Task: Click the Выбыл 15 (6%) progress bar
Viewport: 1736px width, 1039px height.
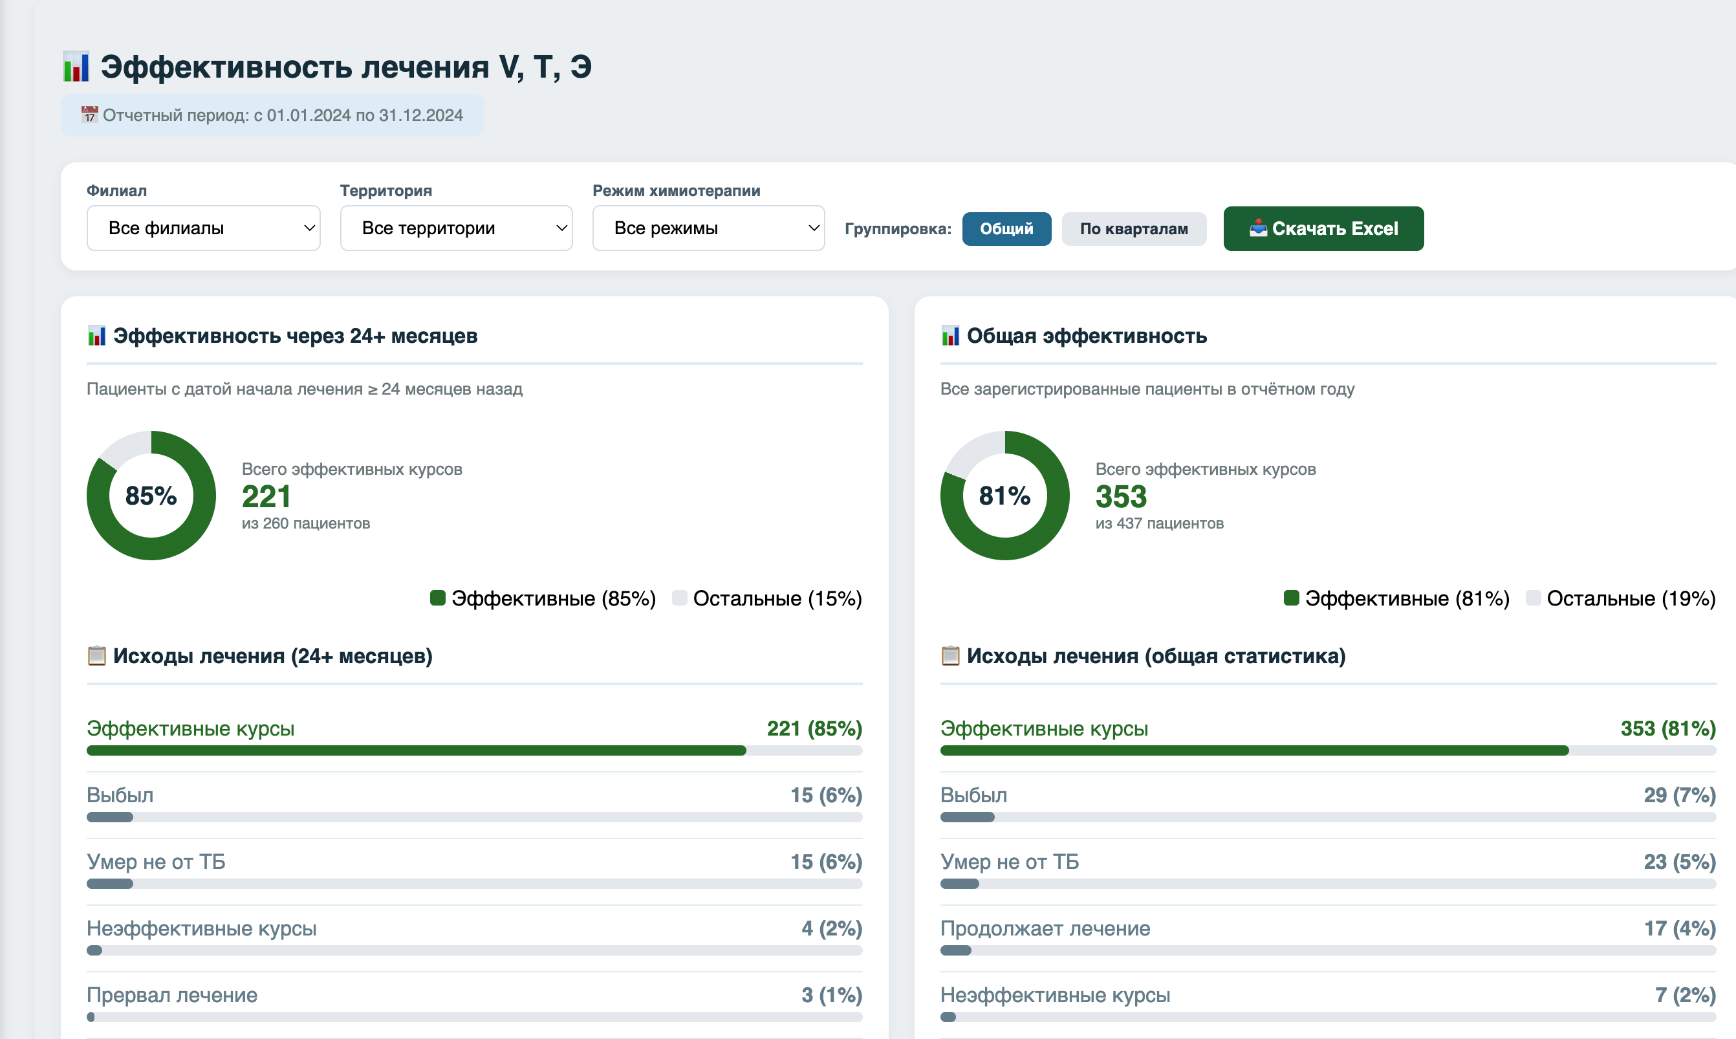Action: tap(475, 817)
